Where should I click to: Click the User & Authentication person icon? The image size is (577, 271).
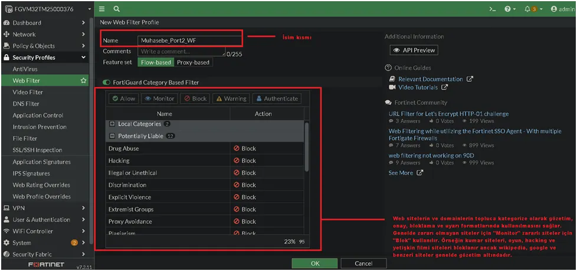point(6,220)
